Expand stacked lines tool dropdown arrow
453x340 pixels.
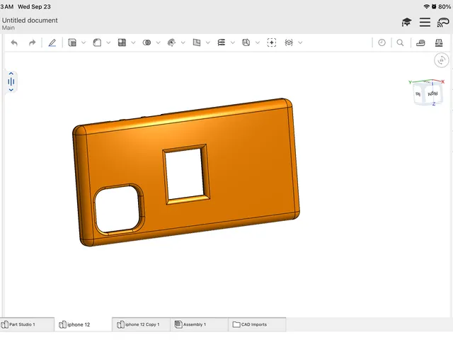click(x=233, y=42)
